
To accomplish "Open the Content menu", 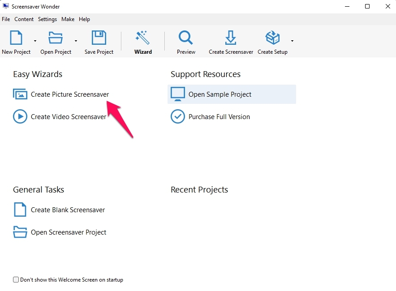I will 24,19.
